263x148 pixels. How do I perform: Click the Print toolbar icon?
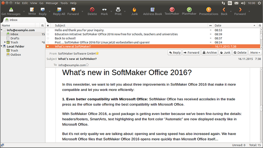(118, 9)
